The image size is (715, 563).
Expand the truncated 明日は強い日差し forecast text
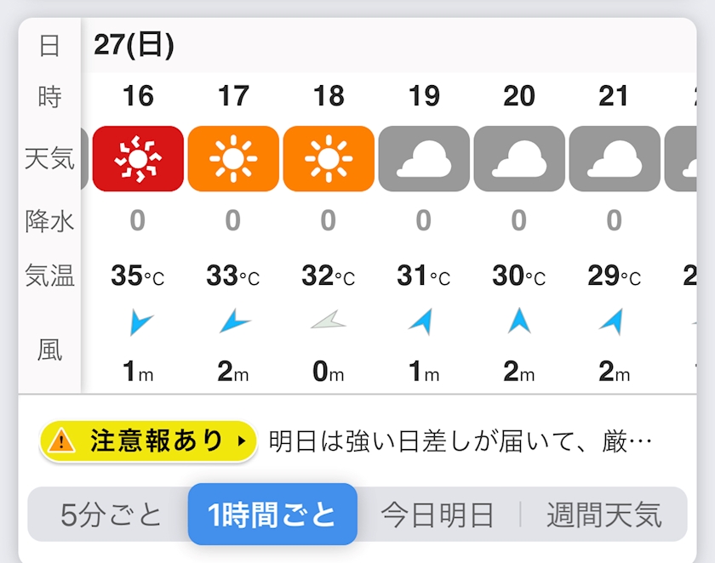pyautogui.click(x=460, y=442)
